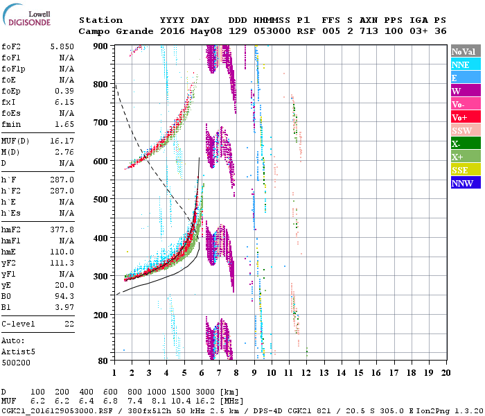The height and width of the screenshot is (416, 485).
Task: Click the B1 value 3.97
Action: click(x=64, y=307)
